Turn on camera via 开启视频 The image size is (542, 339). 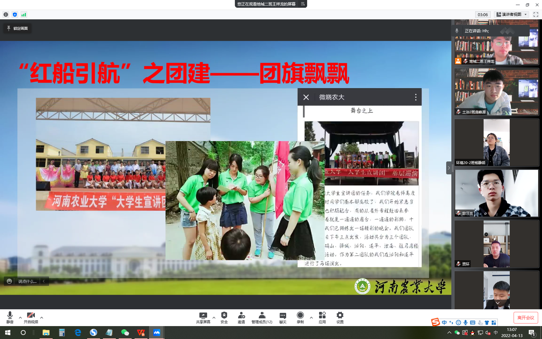pyautogui.click(x=31, y=317)
